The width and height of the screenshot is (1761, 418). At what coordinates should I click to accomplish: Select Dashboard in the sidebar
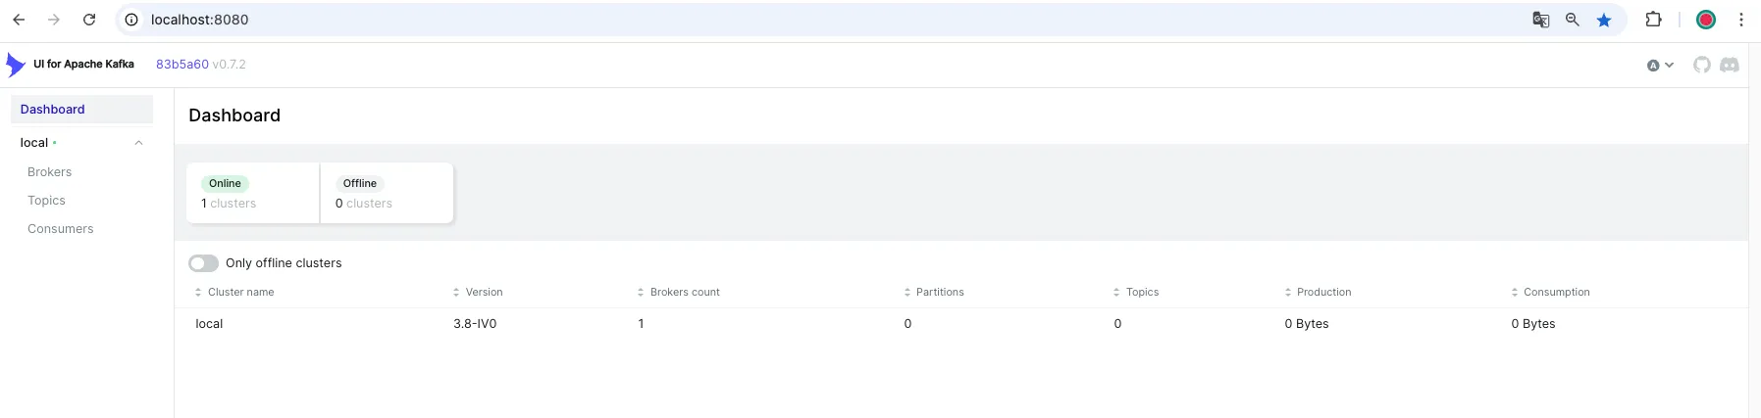[81, 110]
